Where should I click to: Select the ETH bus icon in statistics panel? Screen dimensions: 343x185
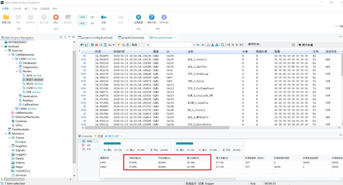tap(84, 149)
